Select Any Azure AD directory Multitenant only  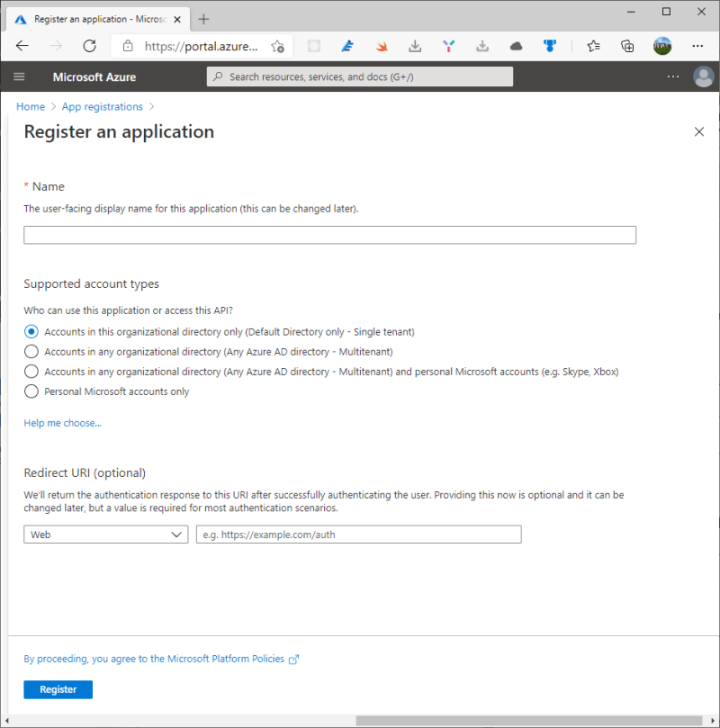[x=31, y=352]
